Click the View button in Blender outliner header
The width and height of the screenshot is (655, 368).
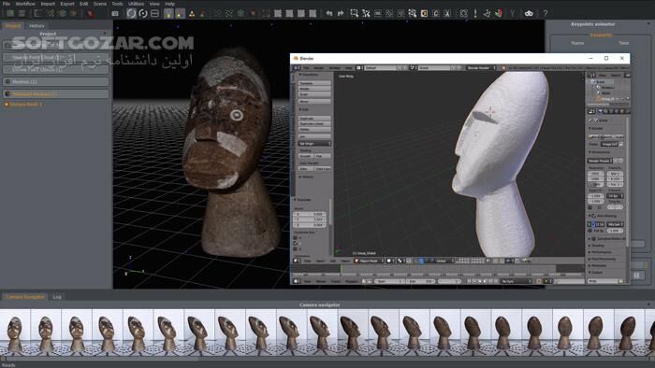tap(602, 75)
